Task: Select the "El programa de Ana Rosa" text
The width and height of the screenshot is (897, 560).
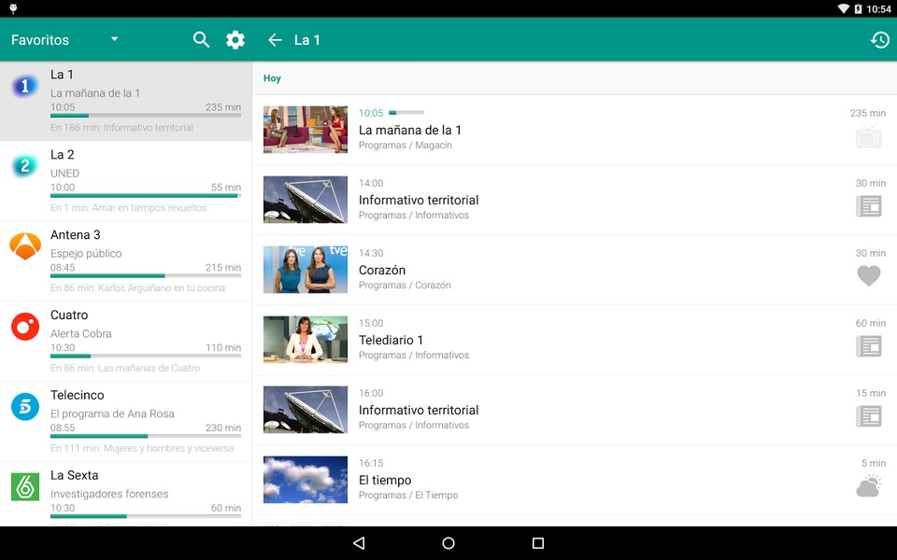Action: tap(112, 413)
